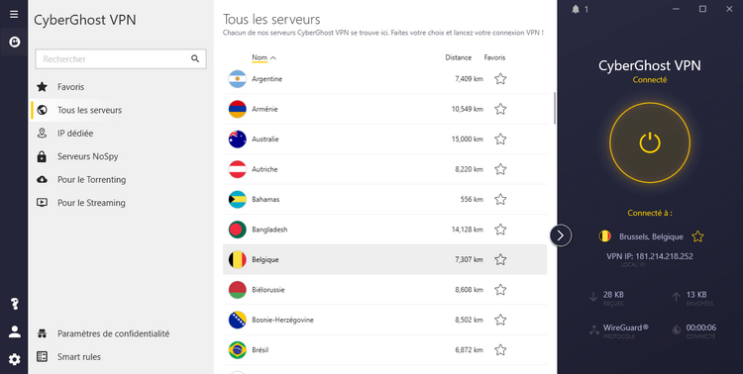Click the Belgium flag in connection panel
743x374 pixels.
[604, 236]
